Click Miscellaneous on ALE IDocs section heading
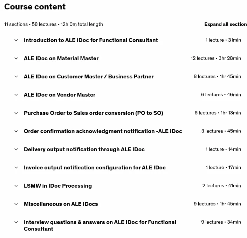The height and width of the screenshot is (238, 247). click(61, 204)
